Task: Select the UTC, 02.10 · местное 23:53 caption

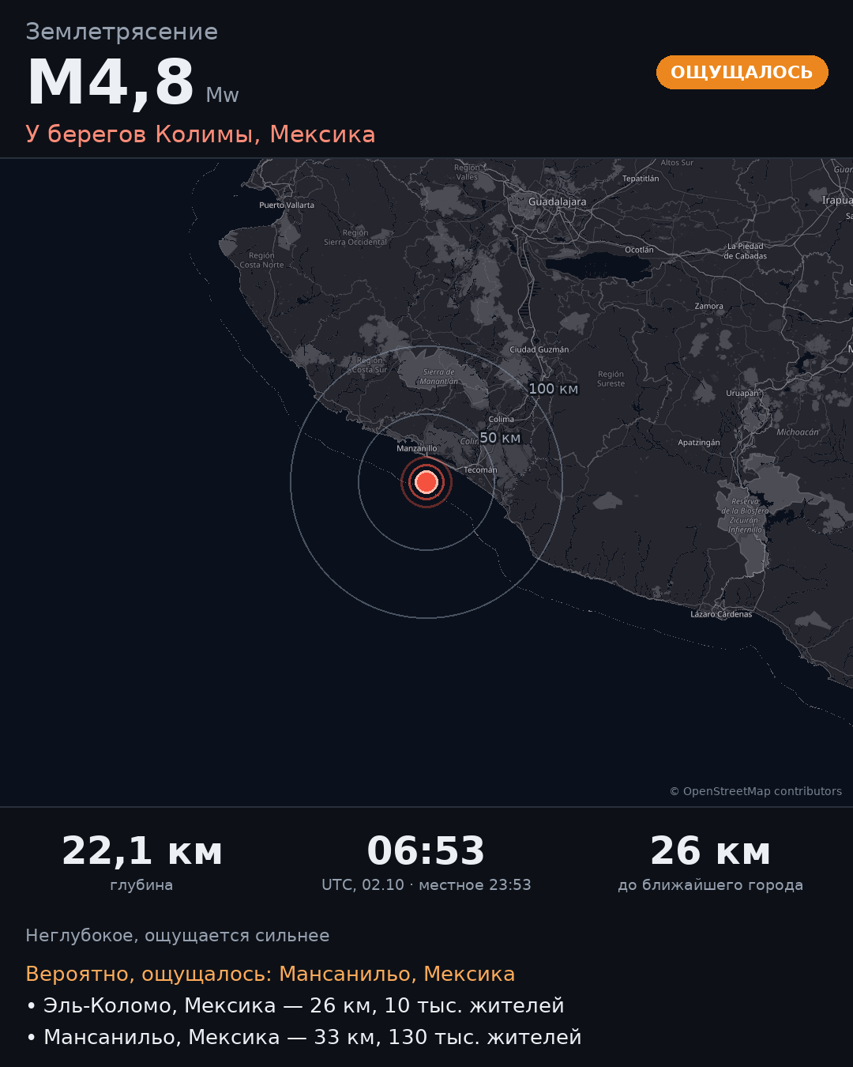Action: coord(426,885)
